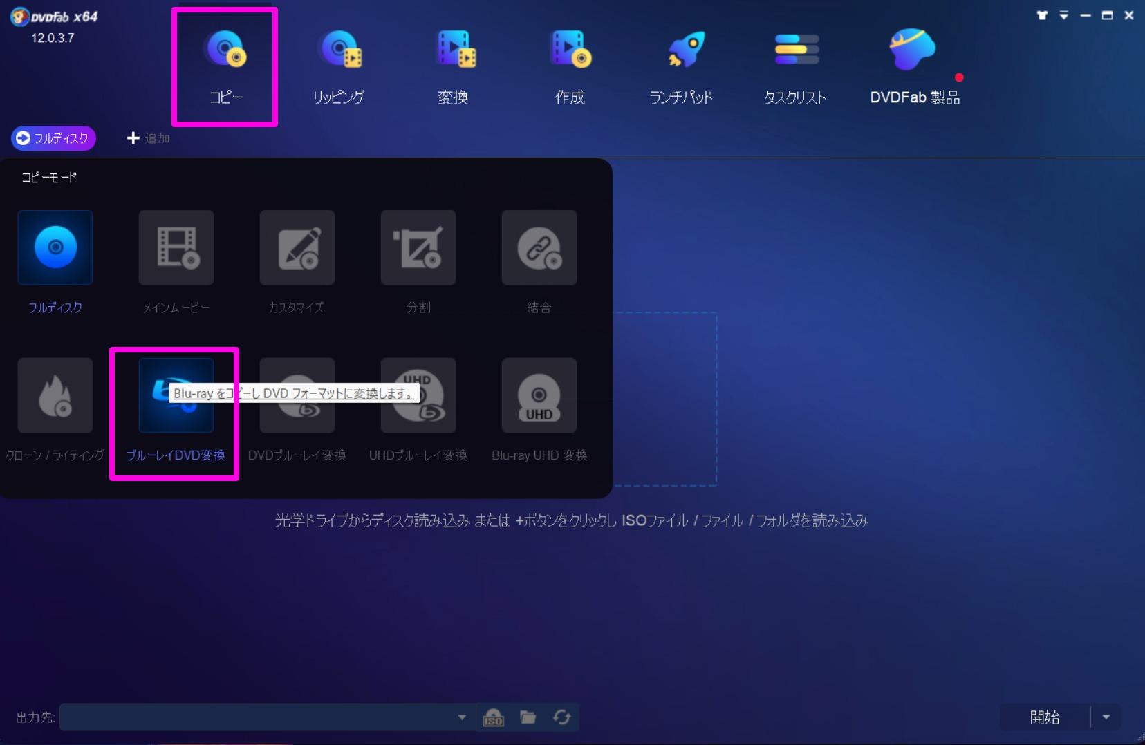Open the 変換 (Converter) module
The width and height of the screenshot is (1145, 745).
(x=454, y=67)
